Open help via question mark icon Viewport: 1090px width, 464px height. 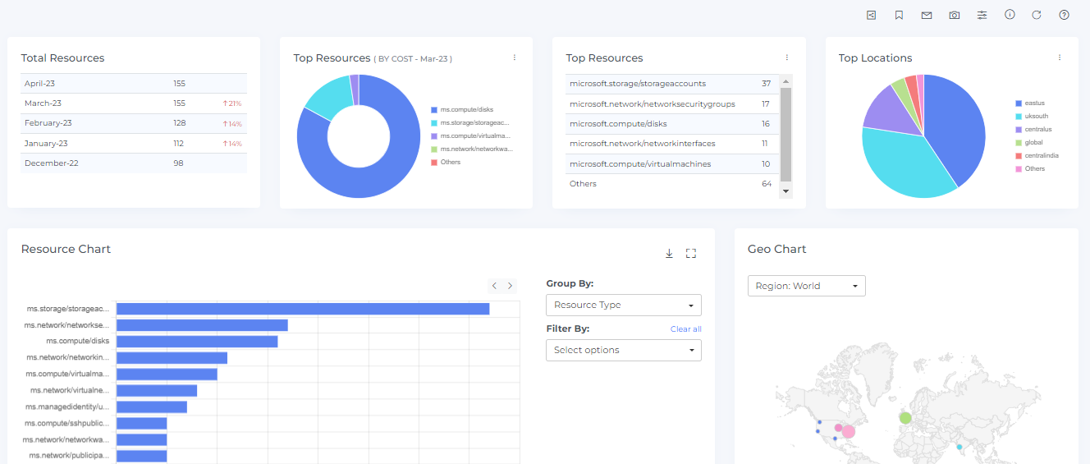[1064, 15]
